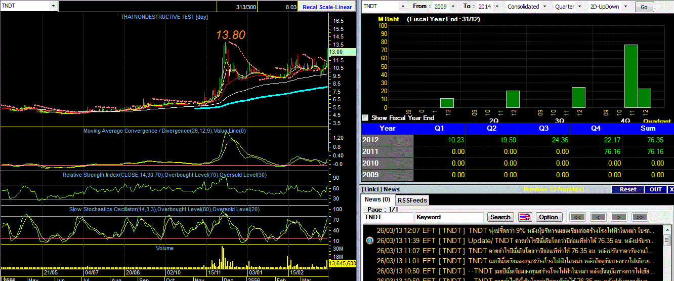Switch to the RSSFeeds tab
The height and width of the screenshot is (281, 674).
click(x=411, y=200)
